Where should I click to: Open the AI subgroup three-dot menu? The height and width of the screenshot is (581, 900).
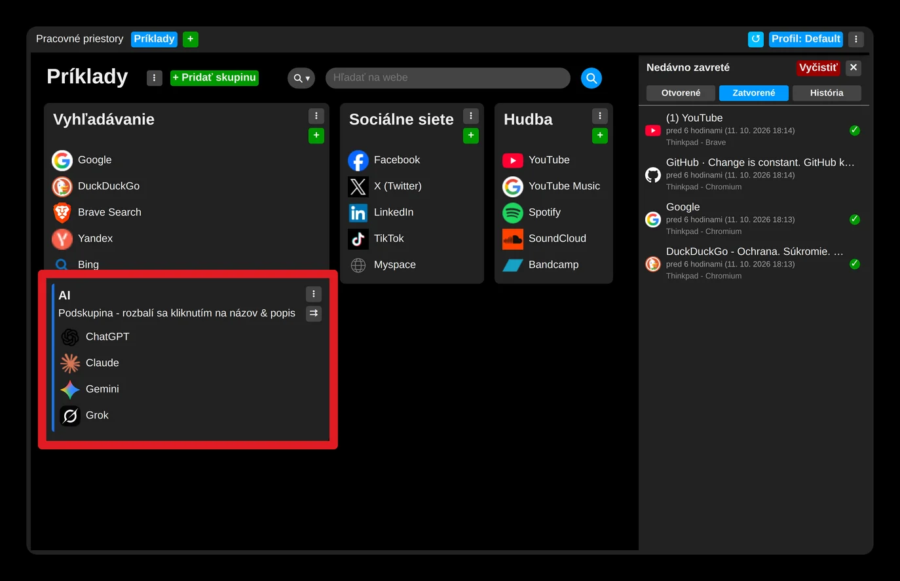[x=313, y=294]
